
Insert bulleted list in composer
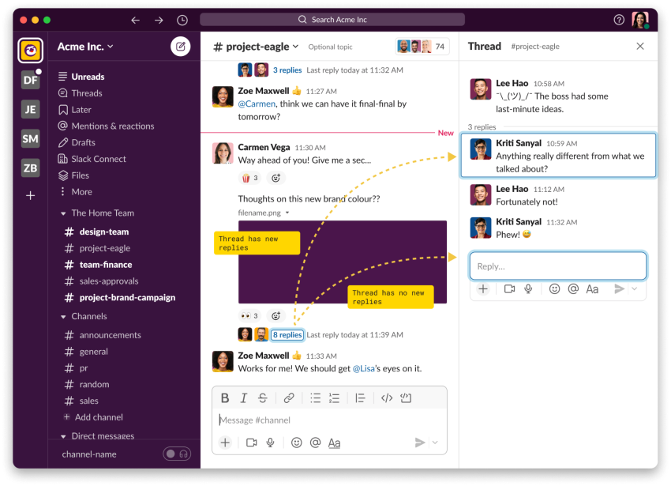(x=316, y=398)
